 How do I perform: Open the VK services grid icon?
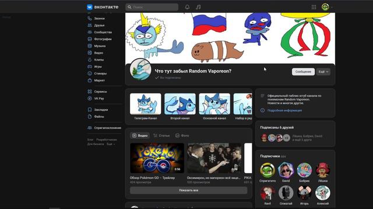coord(314,7)
